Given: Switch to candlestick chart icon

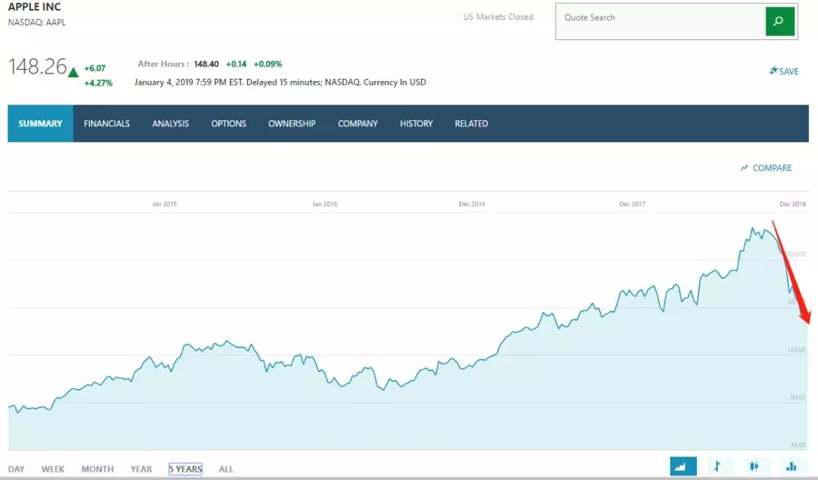Looking at the screenshot, I should 754,466.
